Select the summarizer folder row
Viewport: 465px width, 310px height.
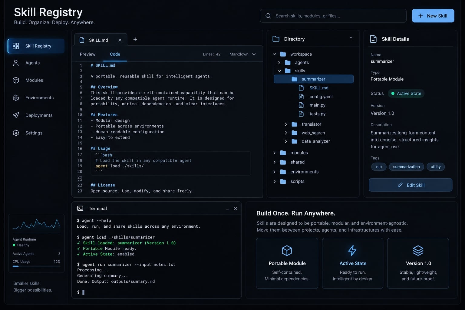click(x=314, y=79)
